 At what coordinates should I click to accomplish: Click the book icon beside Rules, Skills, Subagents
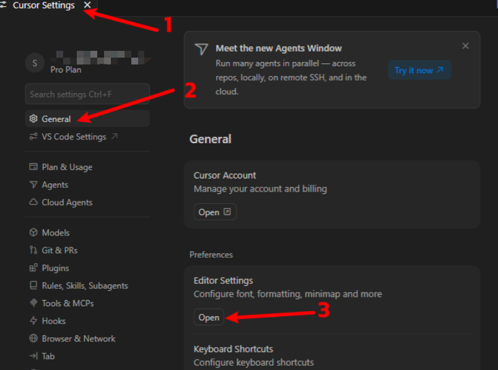(33, 285)
